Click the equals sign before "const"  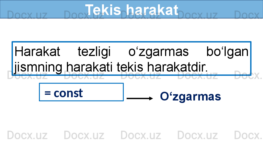click(47, 93)
